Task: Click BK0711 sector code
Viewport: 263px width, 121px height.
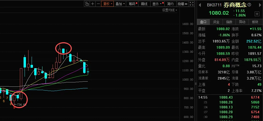Action: coord(214,5)
